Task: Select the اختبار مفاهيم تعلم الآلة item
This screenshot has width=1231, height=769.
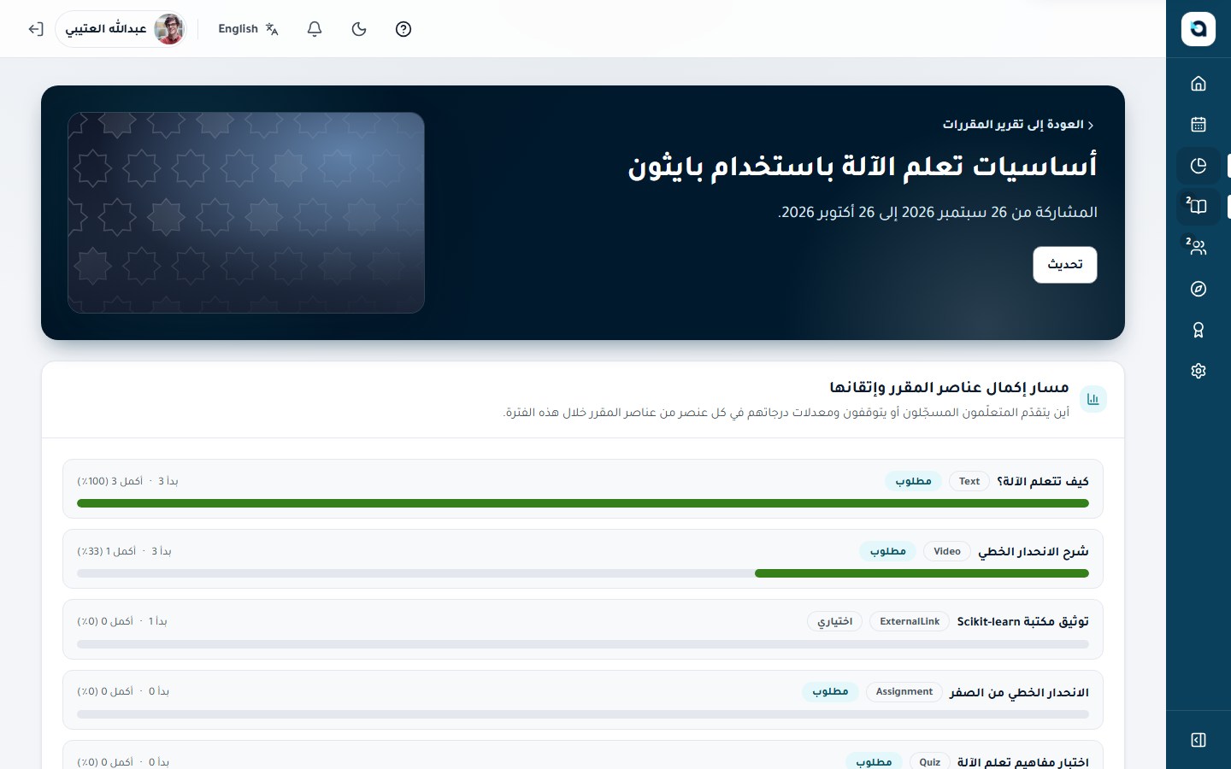Action: point(1023,761)
